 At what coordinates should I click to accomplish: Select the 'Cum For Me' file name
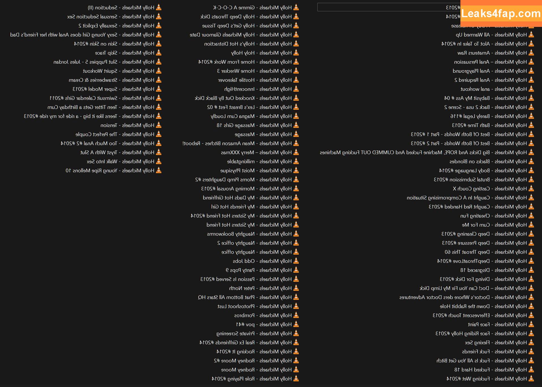(x=476, y=225)
